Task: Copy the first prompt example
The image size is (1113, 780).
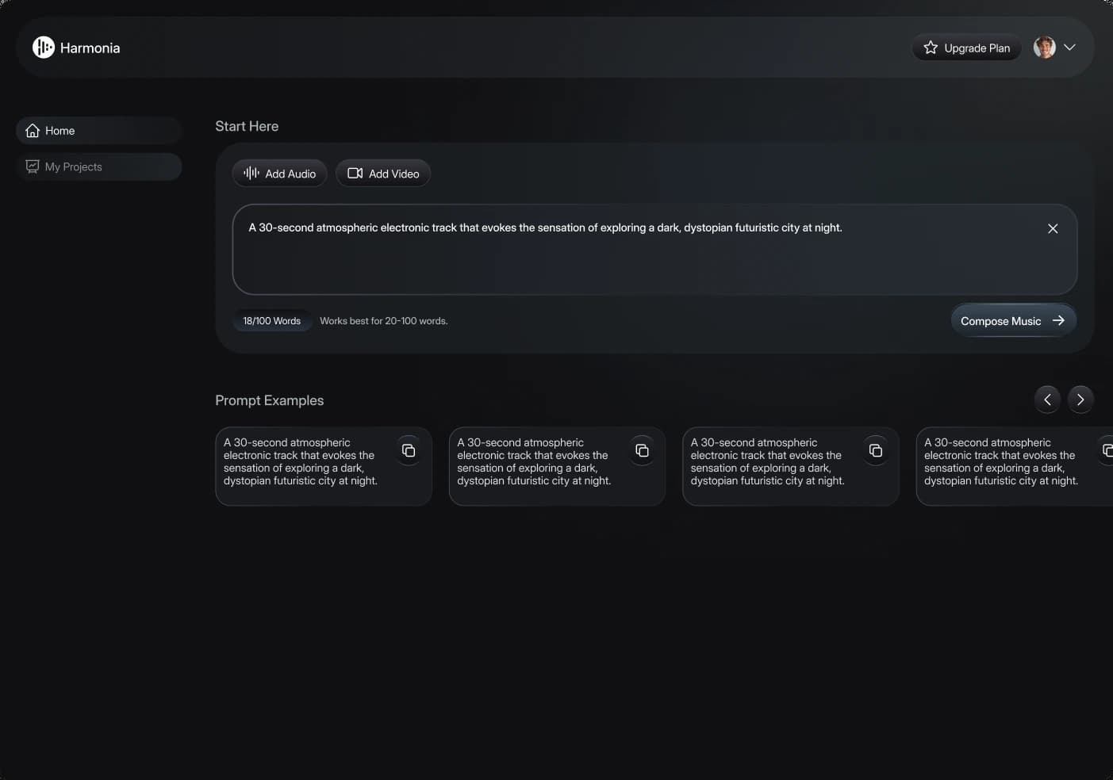Action: (409, 450)
